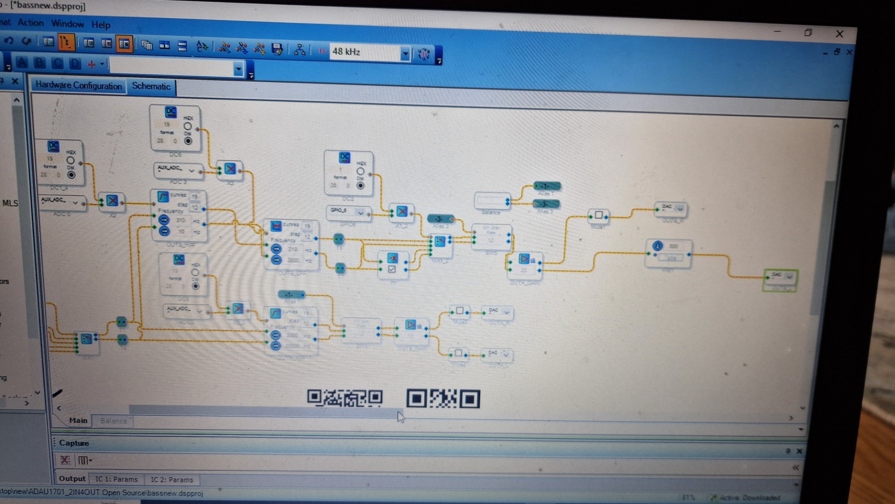The height and width of the screenshot is (504, 895).
Task: Click the cascade windows toolbar icon
Action: point(147,45)
